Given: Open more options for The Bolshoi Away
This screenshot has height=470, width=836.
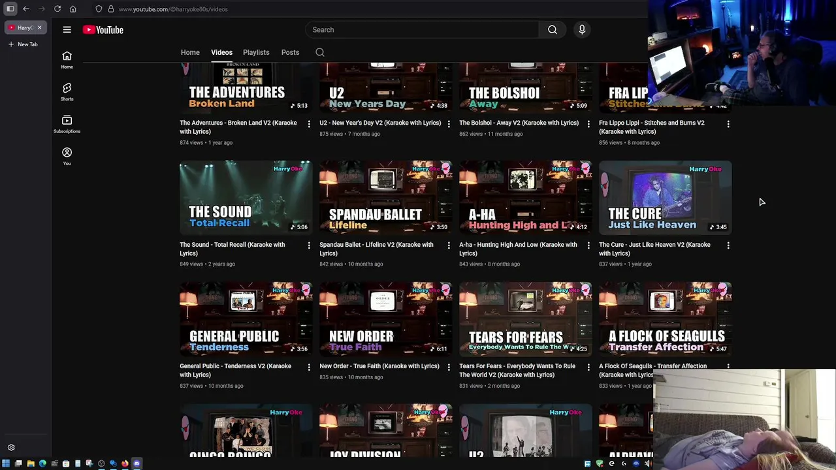Looking at the screenshot, I should [x=588, y=124].
